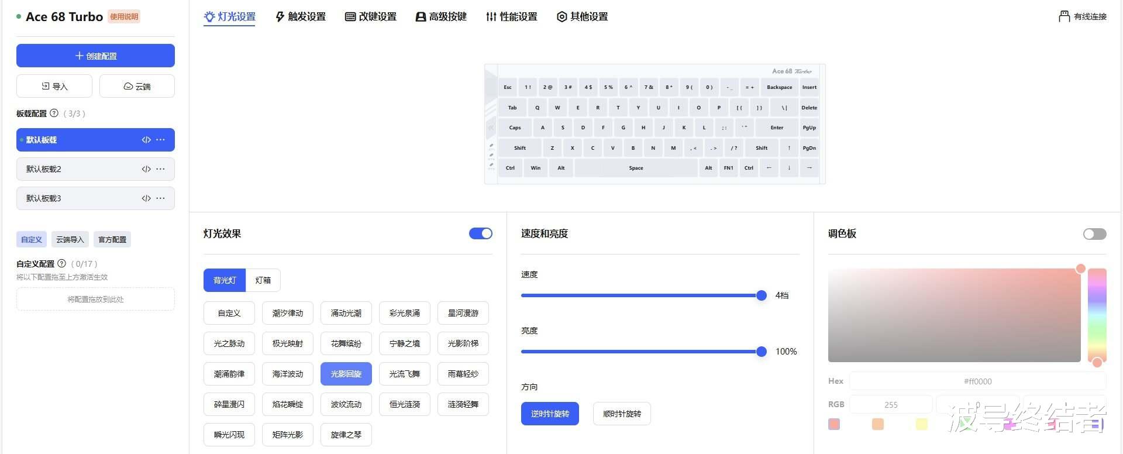Viewport: 1123px width, 454px height.
Task: Open the 云端 cloud button
Action: (137, 86)
